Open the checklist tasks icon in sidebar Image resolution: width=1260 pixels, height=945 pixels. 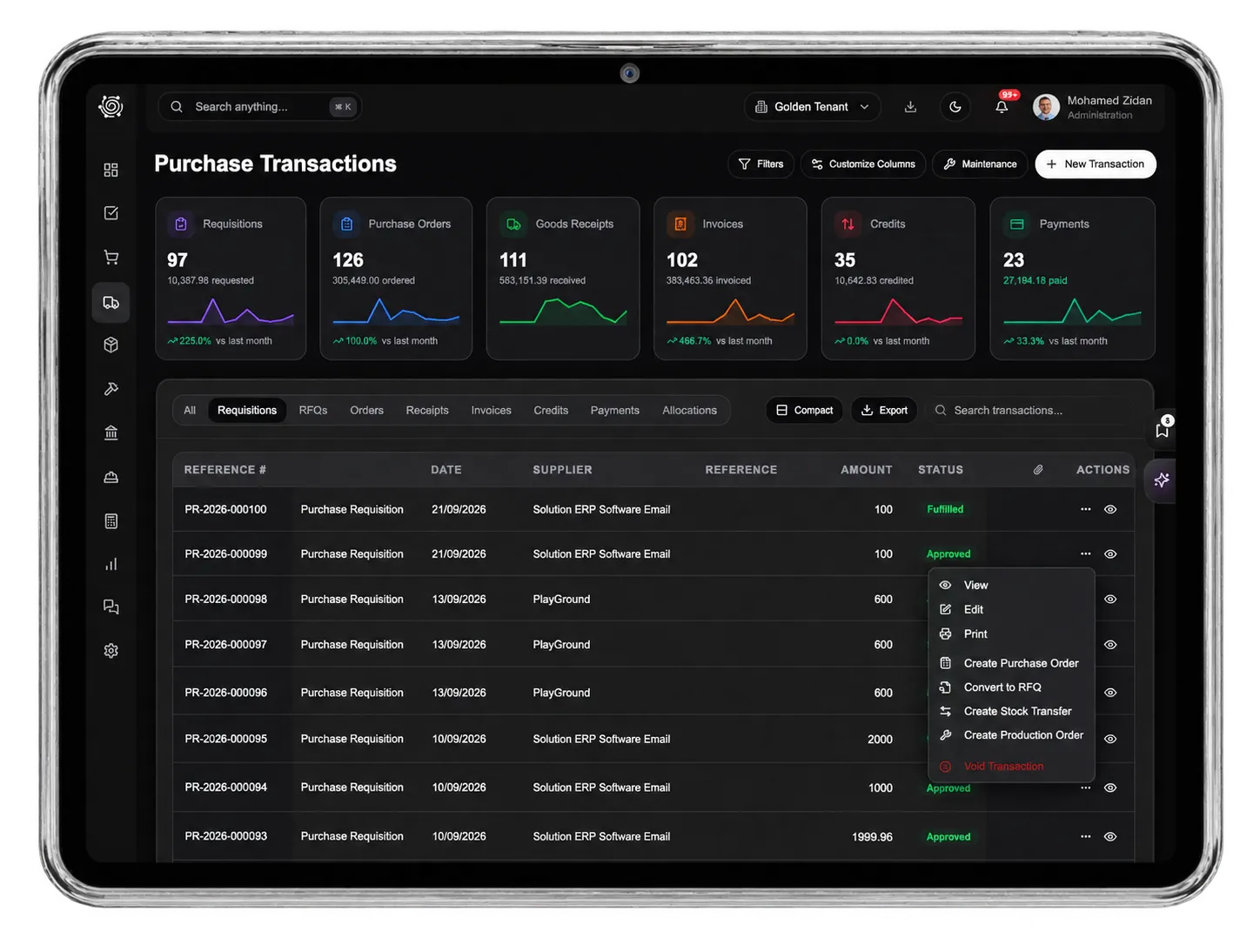pos(111,213)
